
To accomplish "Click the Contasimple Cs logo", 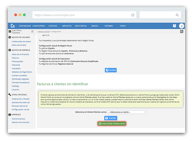I will pyautogui.click(x=13, y=26).
